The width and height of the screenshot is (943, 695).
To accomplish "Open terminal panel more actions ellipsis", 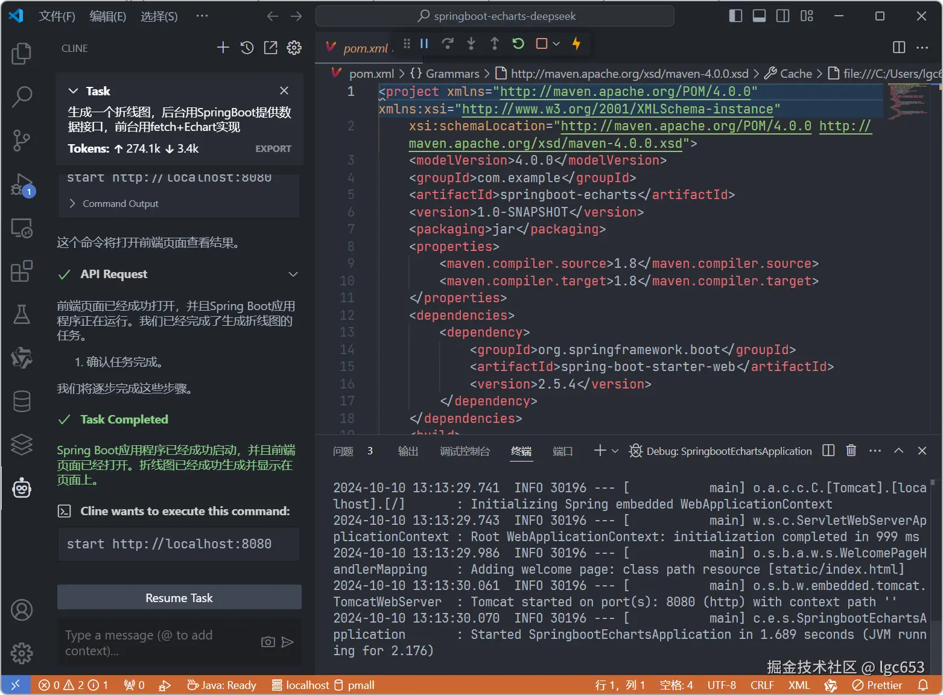I will [x=875, y=450].
